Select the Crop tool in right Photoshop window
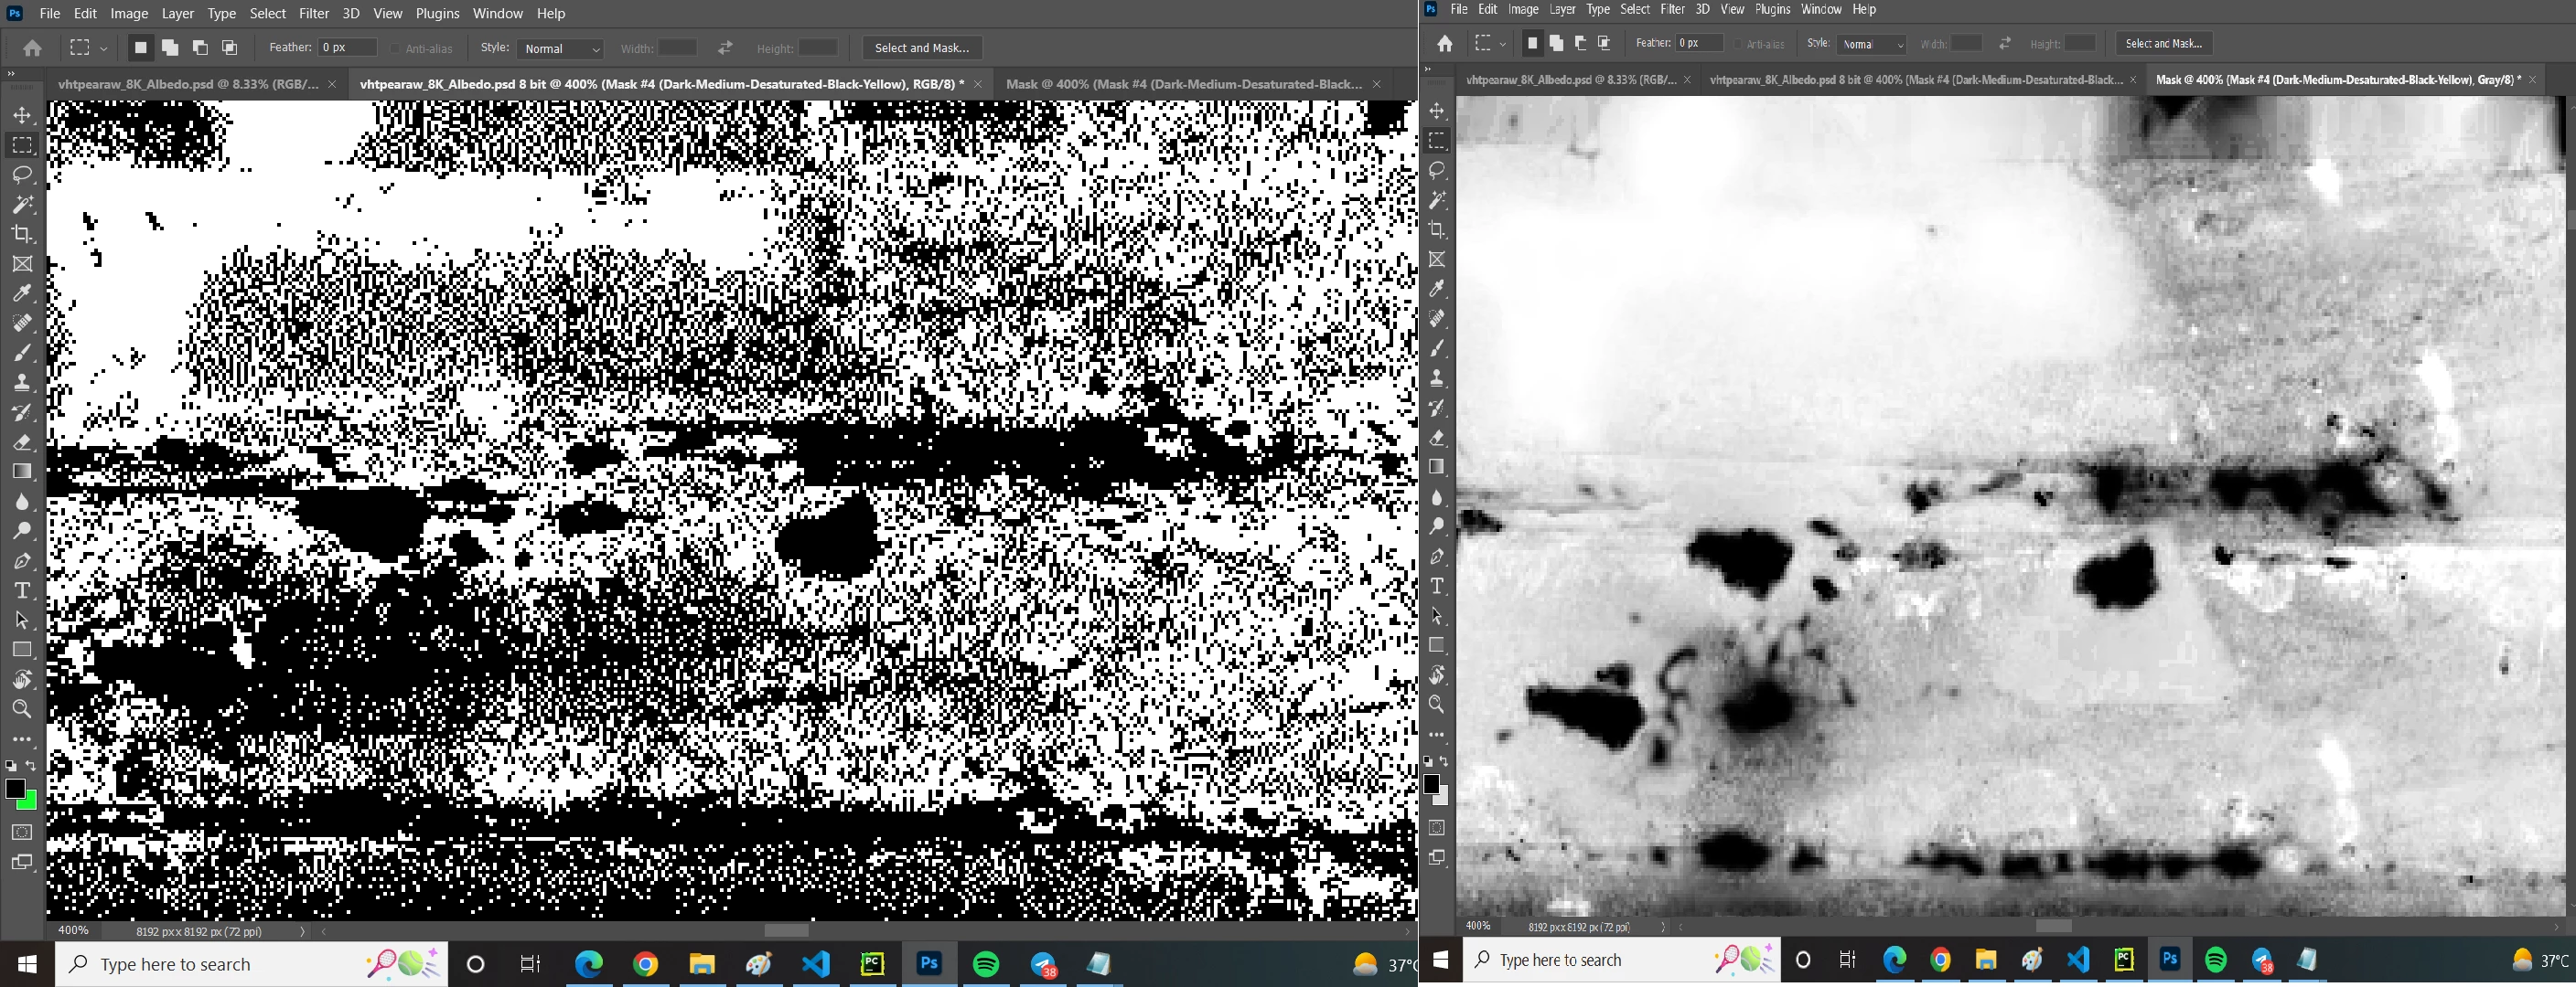Screen dimensions: 2576x987 click(x=1437, y=229)
